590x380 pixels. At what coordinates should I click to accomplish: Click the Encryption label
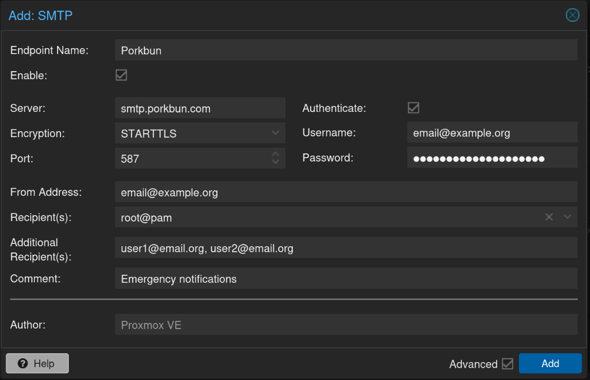38,133
